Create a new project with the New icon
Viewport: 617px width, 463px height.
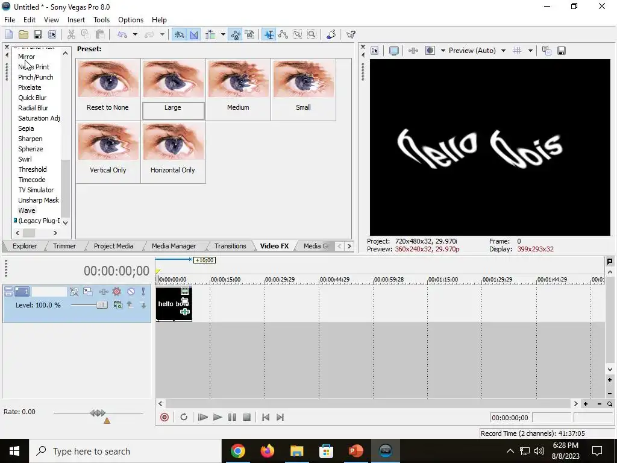pos(8,34)
